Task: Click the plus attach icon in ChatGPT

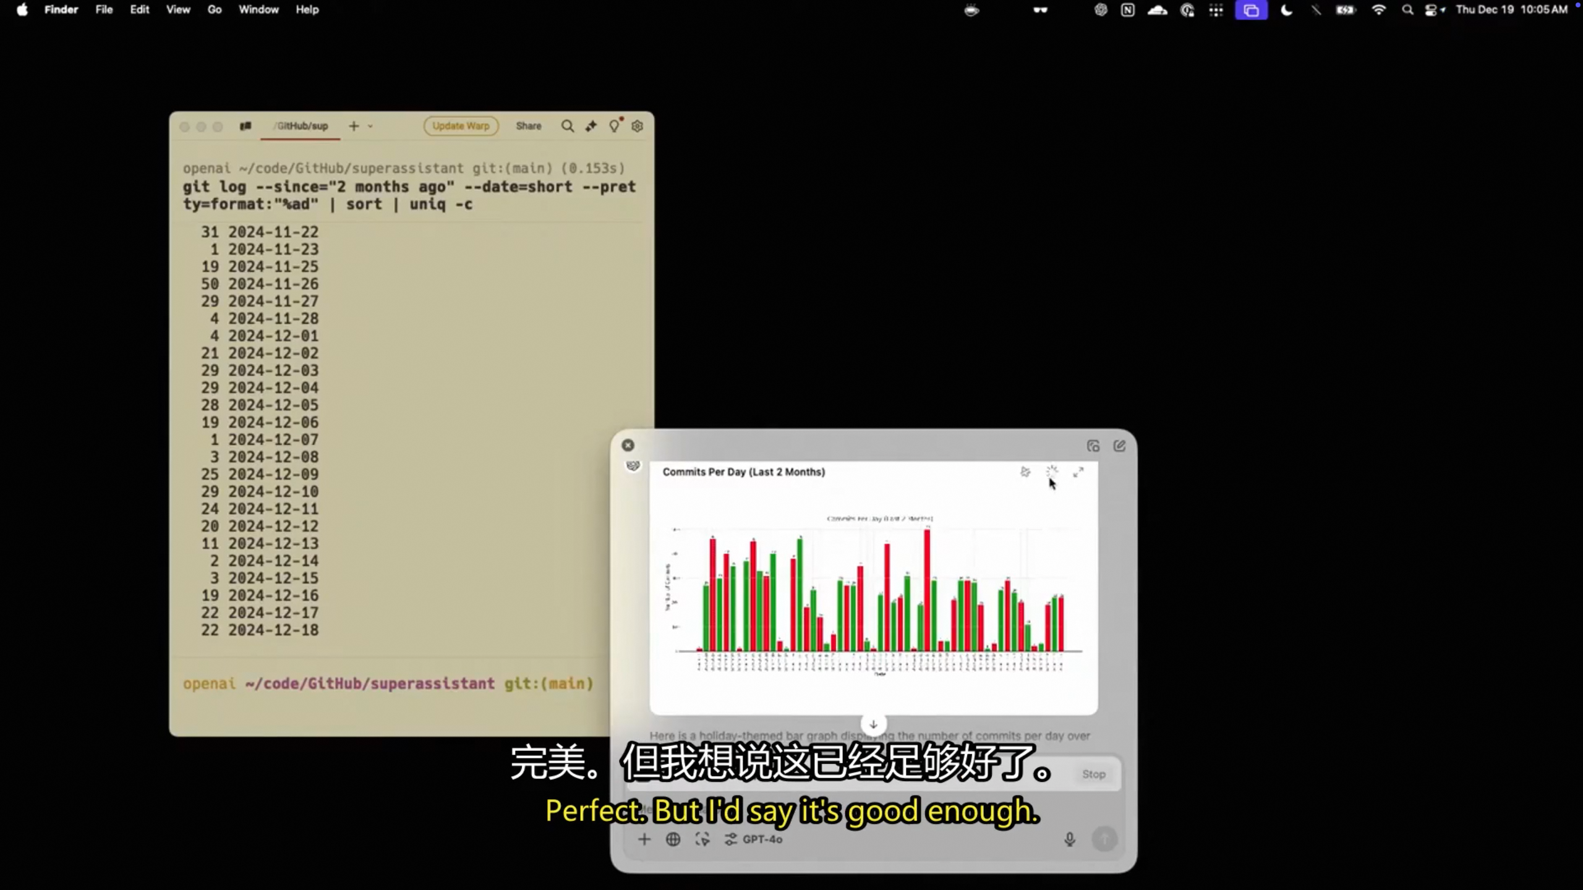Action: coord(644,839)
